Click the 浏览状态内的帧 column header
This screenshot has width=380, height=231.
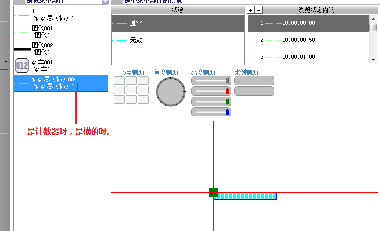[320, 10]
